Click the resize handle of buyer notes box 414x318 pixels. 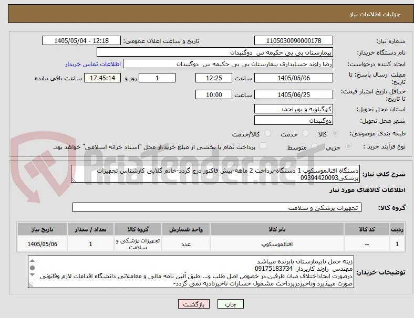click(x=30, y=285)
